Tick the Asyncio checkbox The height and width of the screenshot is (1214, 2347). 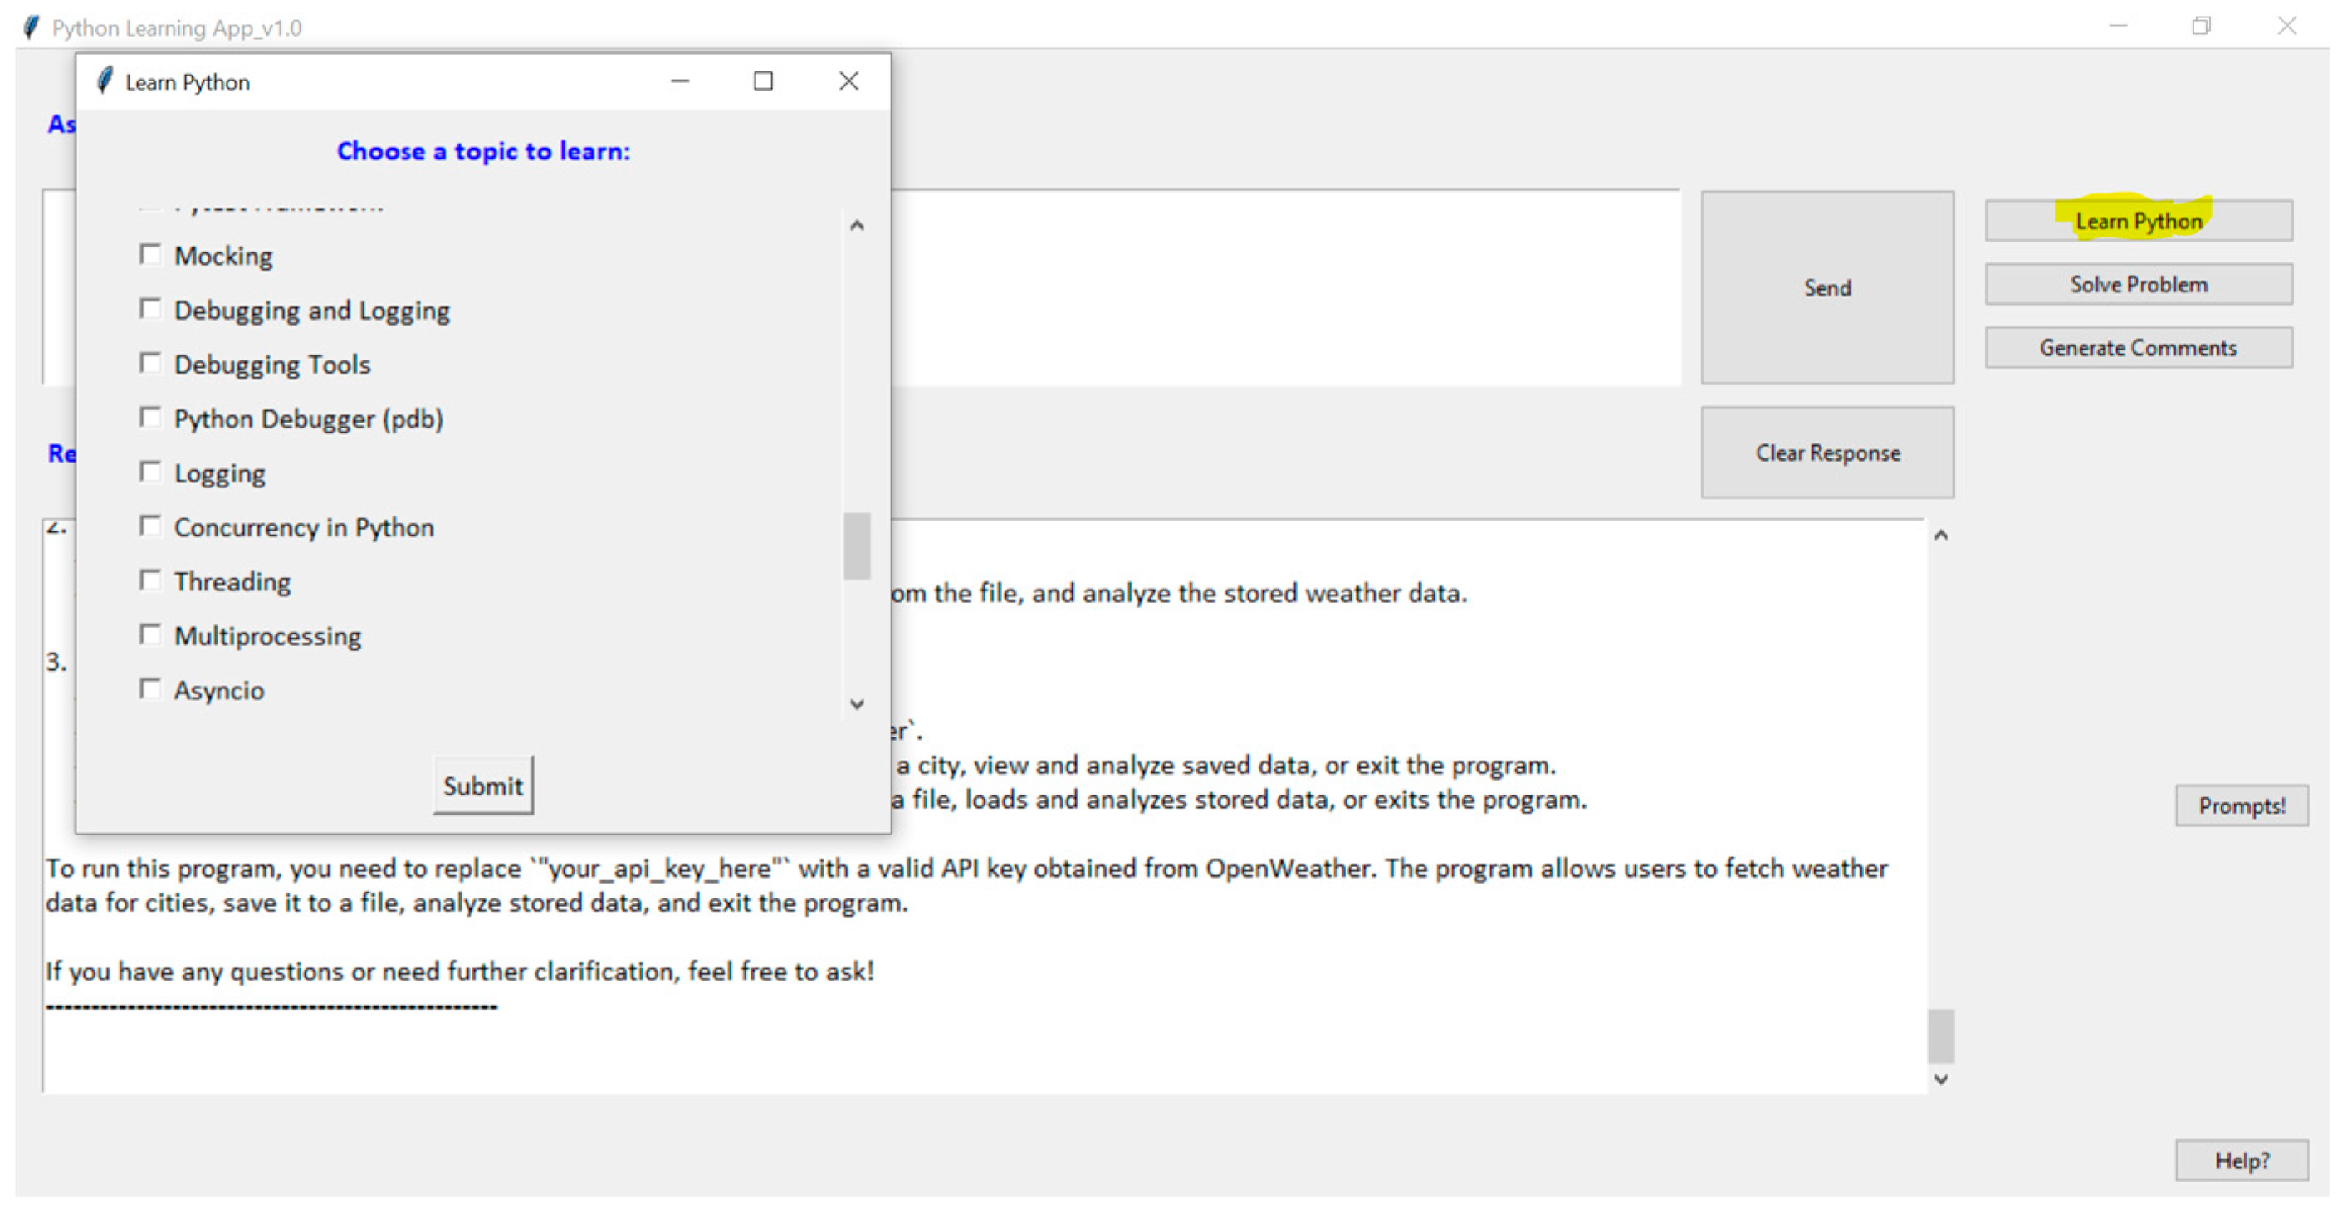pyautogui.click(x=150, y=689)
